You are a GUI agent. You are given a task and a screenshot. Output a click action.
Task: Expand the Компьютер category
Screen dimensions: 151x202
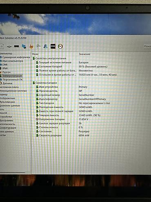coord(6,54)
